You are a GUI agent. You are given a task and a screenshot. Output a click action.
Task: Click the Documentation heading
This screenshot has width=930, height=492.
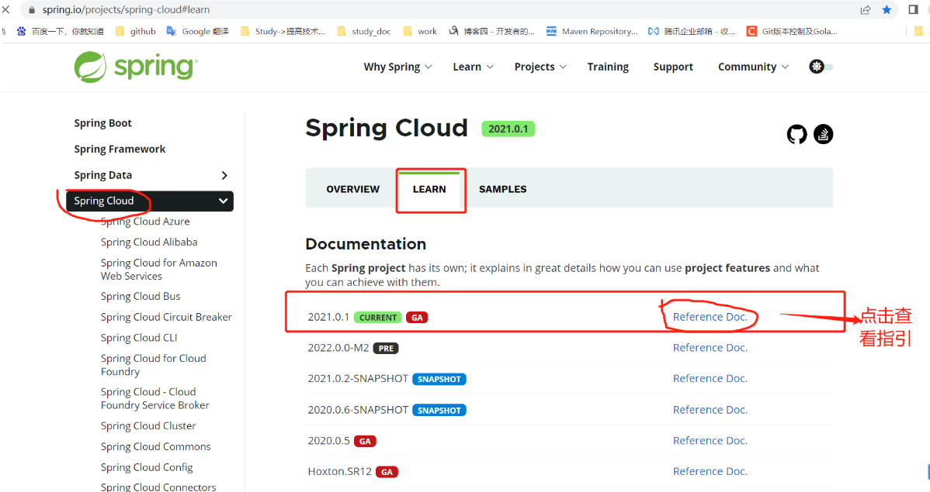[x=366, y=244]
